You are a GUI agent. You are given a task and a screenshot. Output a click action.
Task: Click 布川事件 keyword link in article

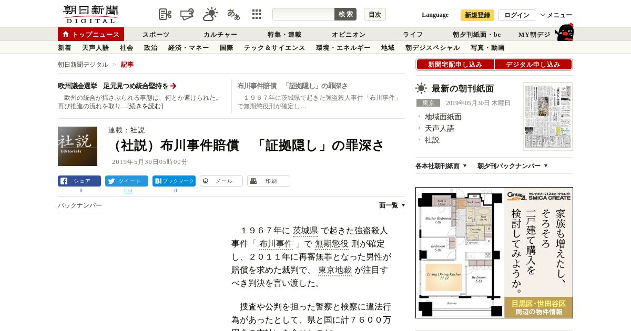[276, 244]
